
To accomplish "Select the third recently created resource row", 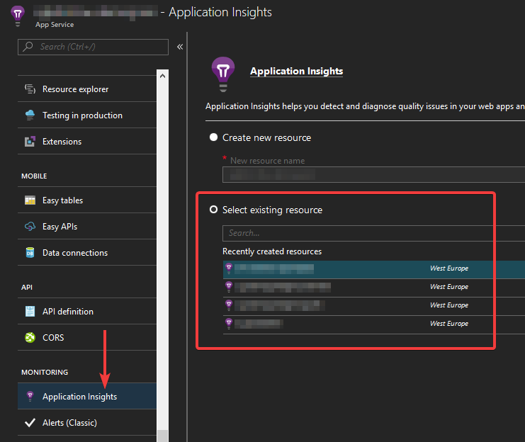I will pos(374,306).
